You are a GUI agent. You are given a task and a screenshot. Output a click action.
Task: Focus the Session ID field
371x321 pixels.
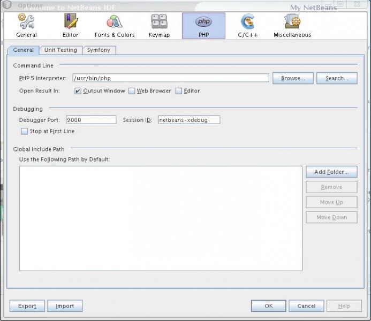[x=189, y=120]
